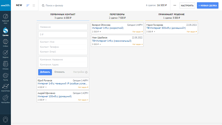
Task: Switch to pipeline kanban view
Action: tap(28, 5)
